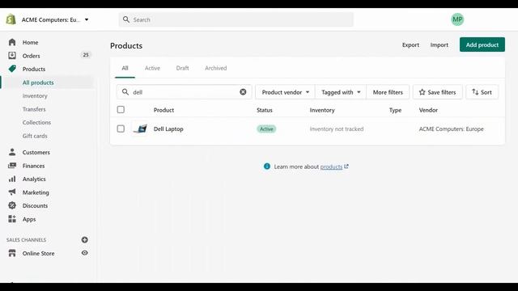Switch to the Draft tab
Image resolution: width=518 pixels, height=291 pixels.
click(x=182, y=68)
